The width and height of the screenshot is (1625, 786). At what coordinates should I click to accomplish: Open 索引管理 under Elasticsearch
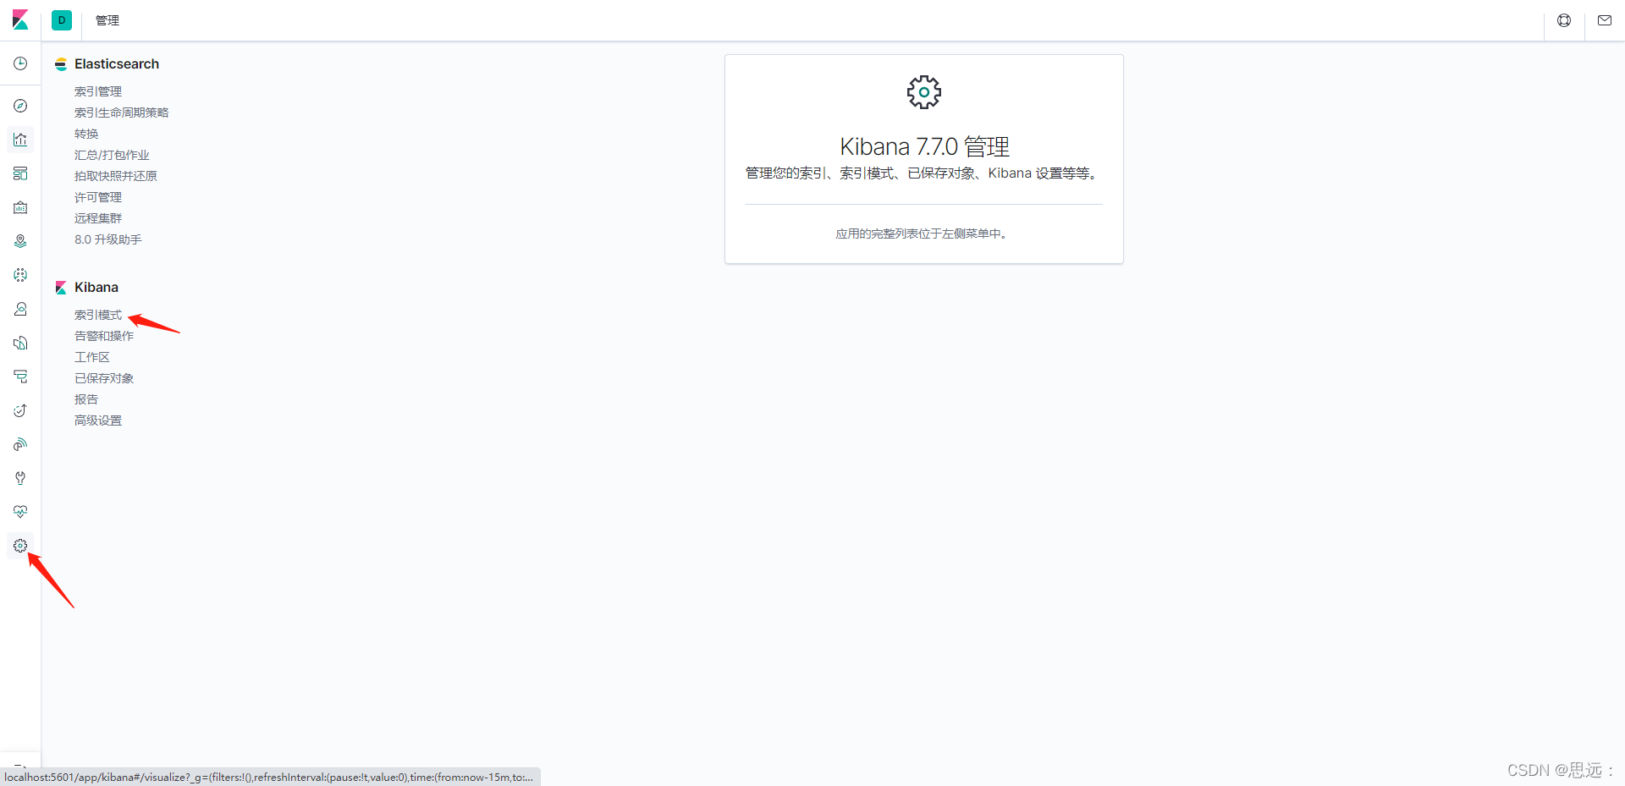pyautogui.click(x=98, y=91)
